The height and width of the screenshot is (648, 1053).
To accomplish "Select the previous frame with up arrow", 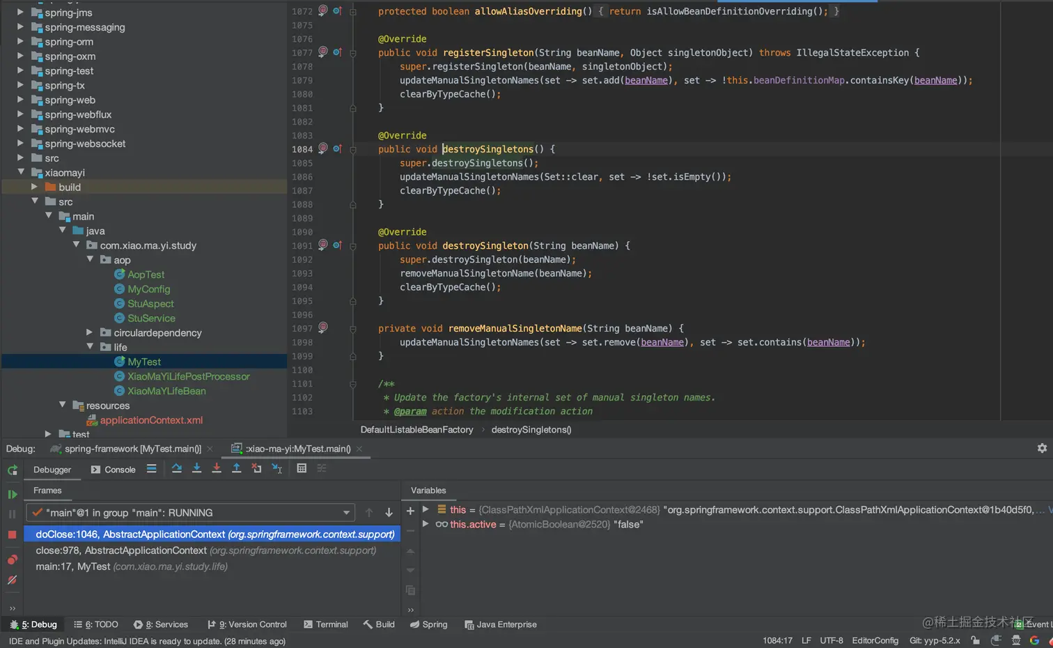I will click(369, 513).
